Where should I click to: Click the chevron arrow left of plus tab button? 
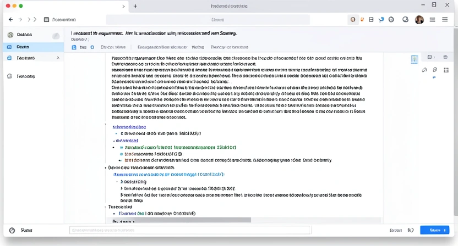click(x=123, y=6)
